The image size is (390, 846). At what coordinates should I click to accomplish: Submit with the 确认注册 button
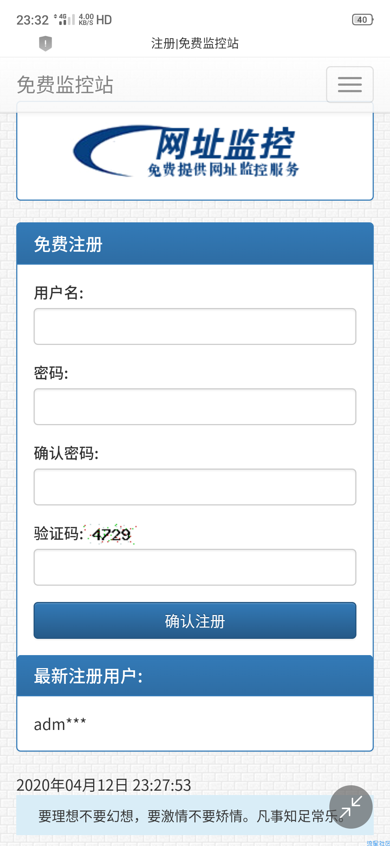[195, 620]
